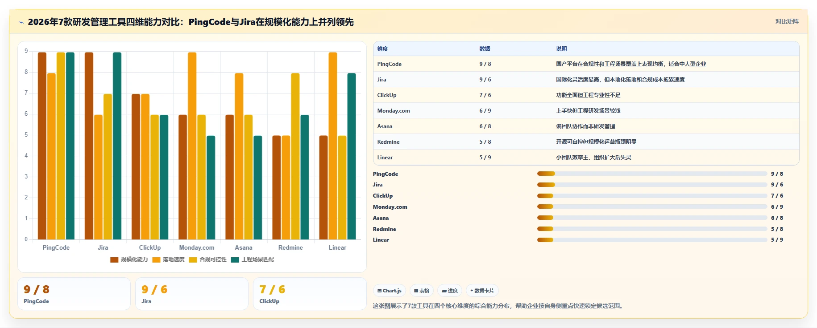Click the Linear progress bar
Screen dimensions: 817x328
coord(652,240)
